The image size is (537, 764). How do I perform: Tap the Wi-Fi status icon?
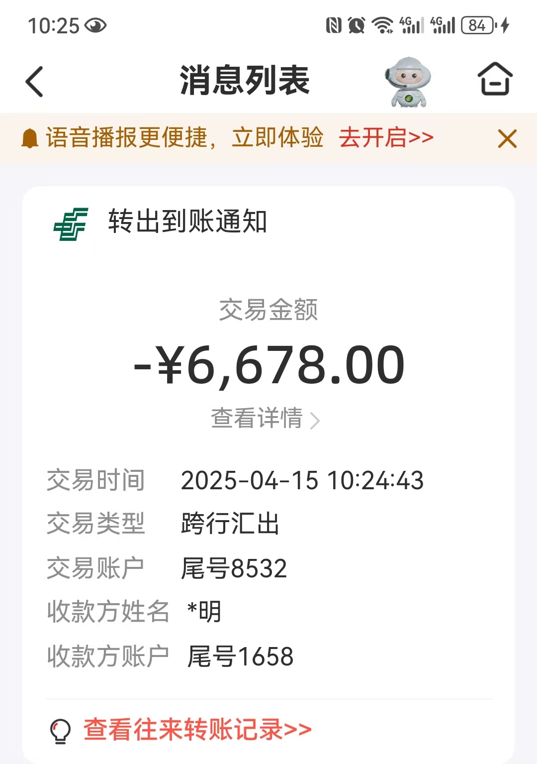[x=382, y=25]
